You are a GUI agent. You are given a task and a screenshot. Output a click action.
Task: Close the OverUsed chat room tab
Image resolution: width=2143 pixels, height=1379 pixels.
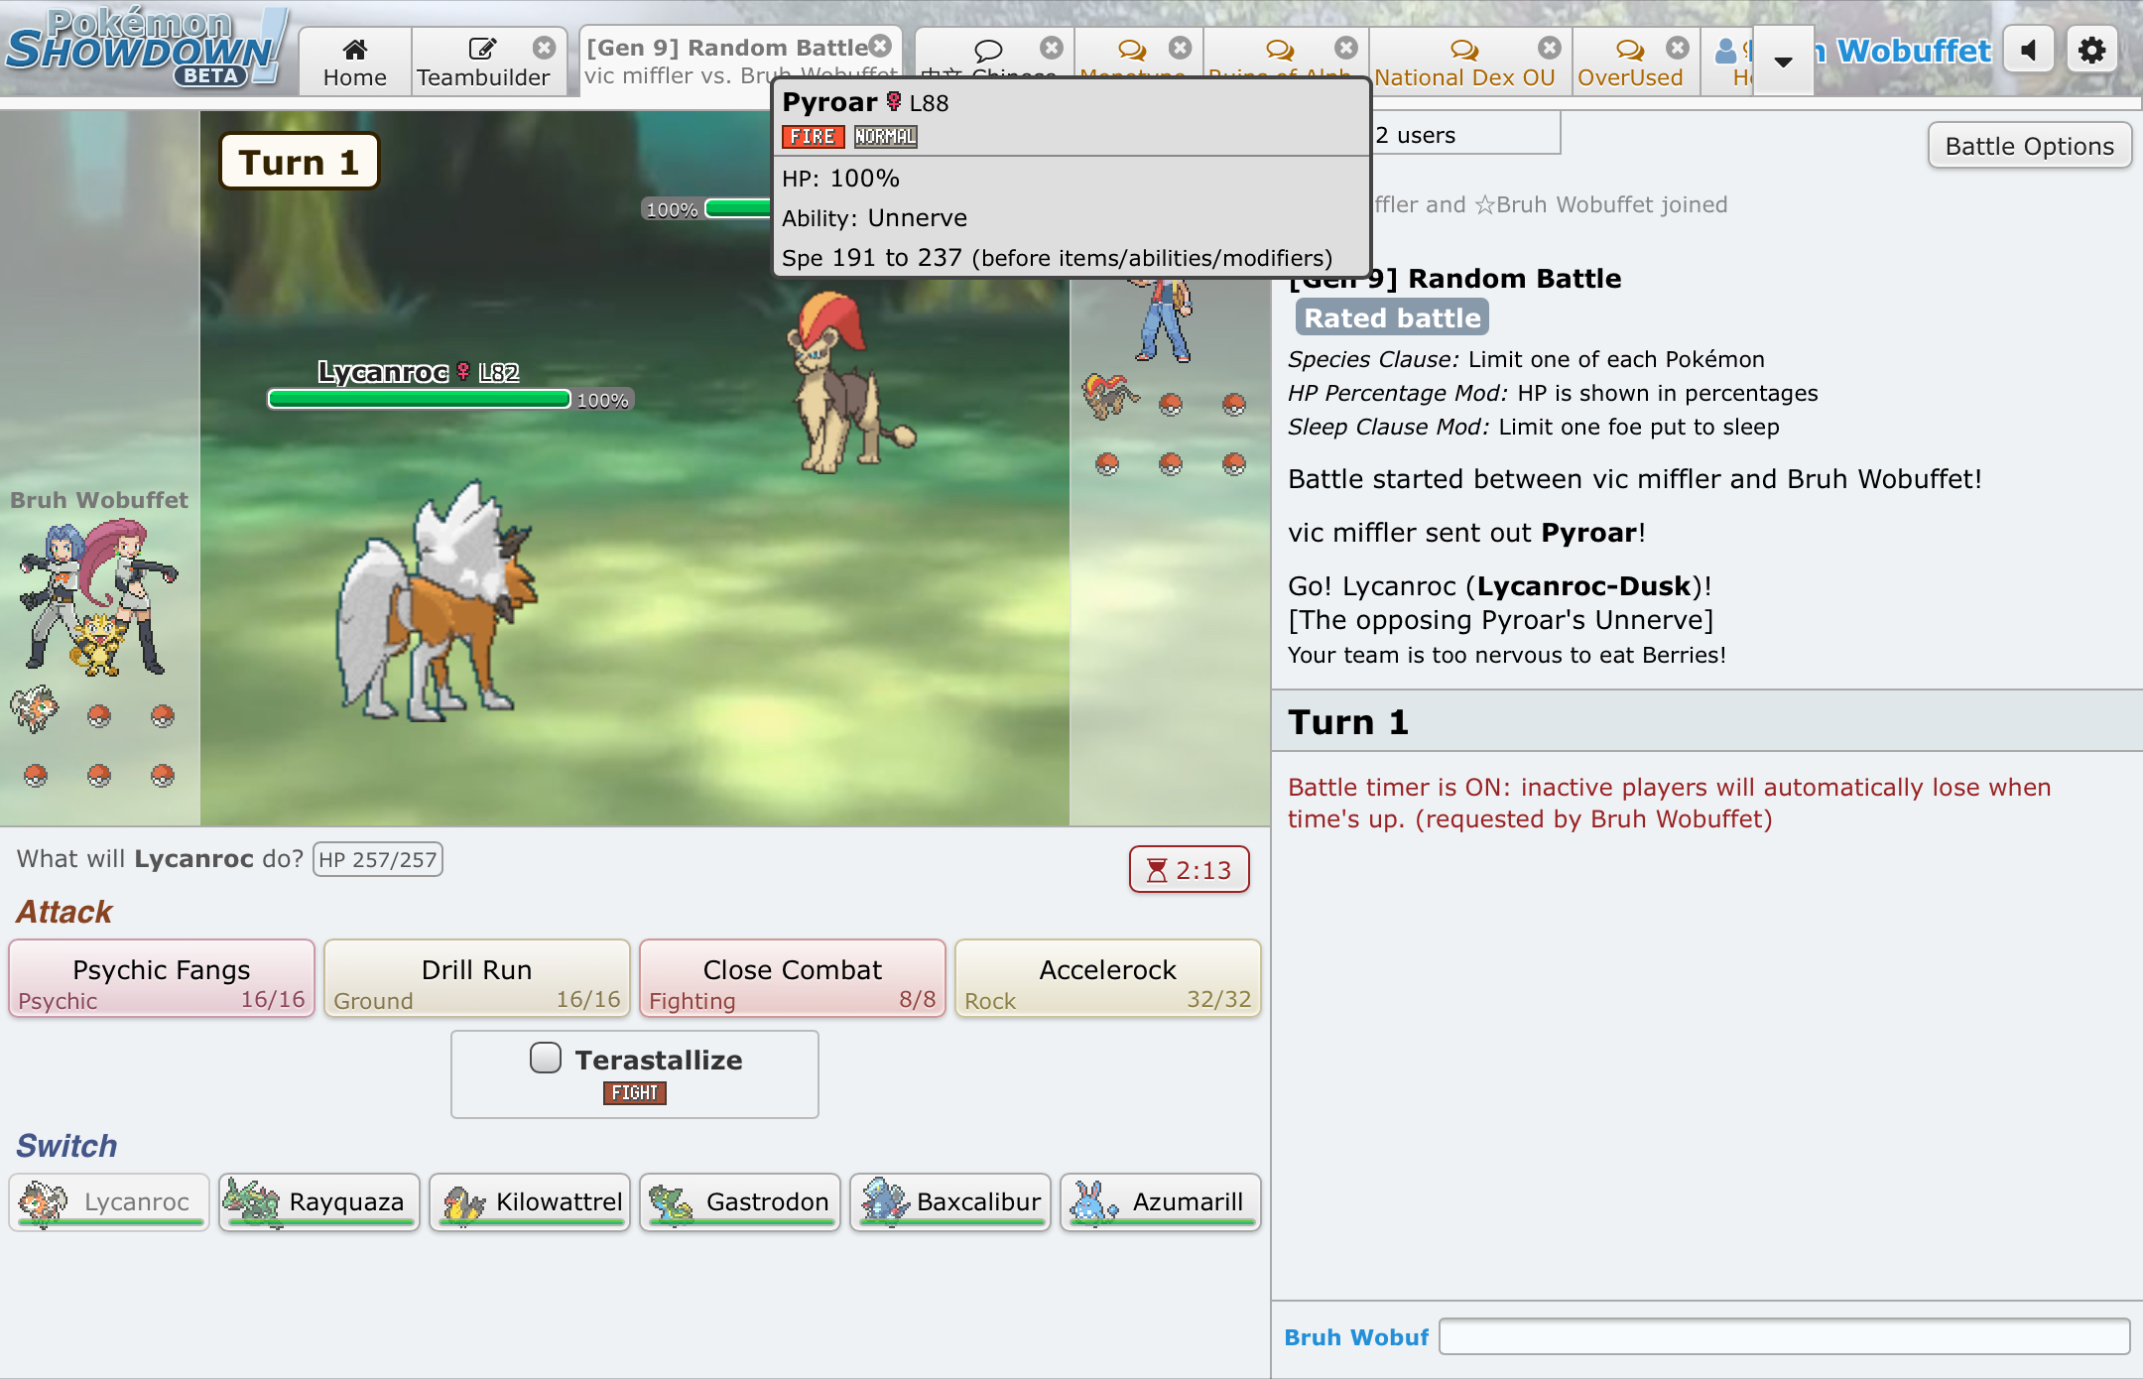click(x=1677, y=48)
